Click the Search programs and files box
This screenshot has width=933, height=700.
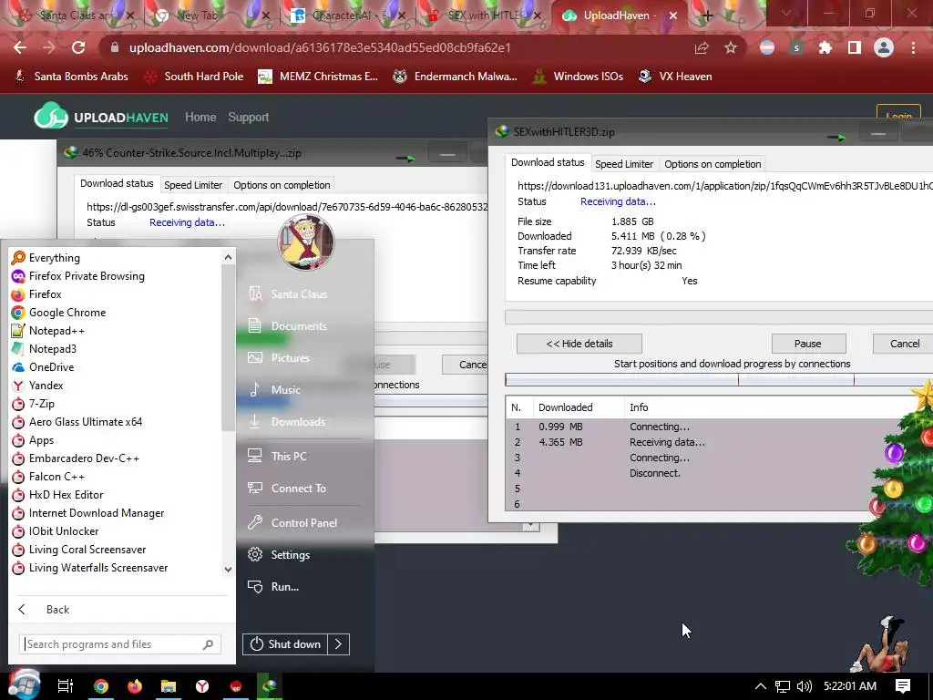[119, 644]
